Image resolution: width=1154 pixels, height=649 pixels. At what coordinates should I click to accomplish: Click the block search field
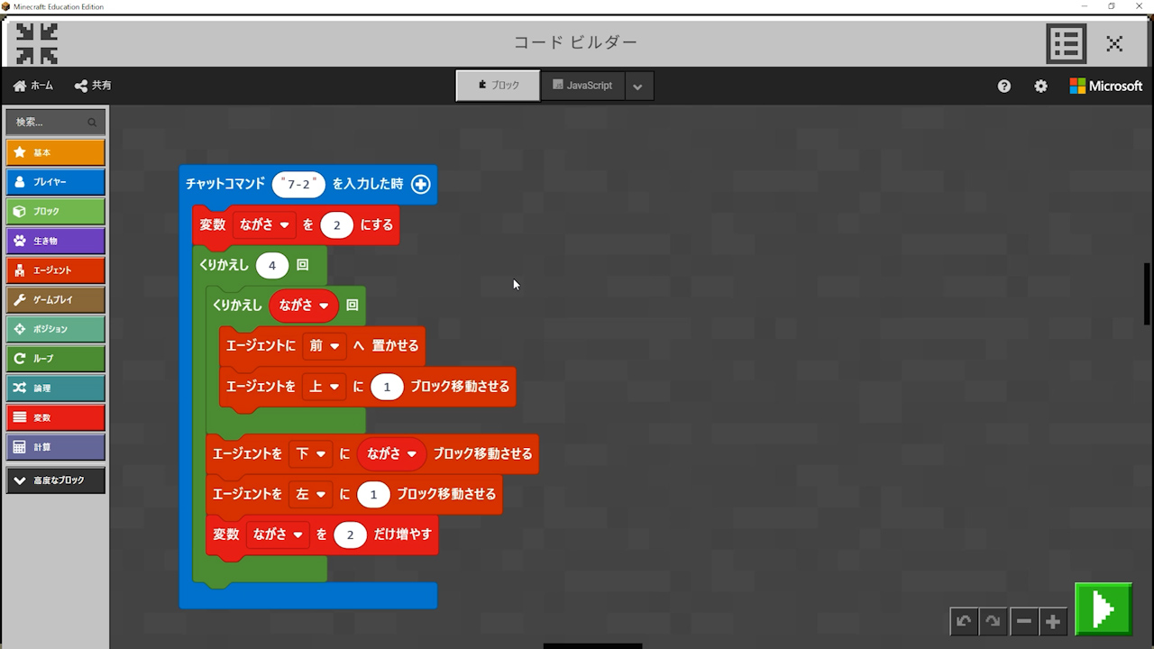tap(50, 122)
